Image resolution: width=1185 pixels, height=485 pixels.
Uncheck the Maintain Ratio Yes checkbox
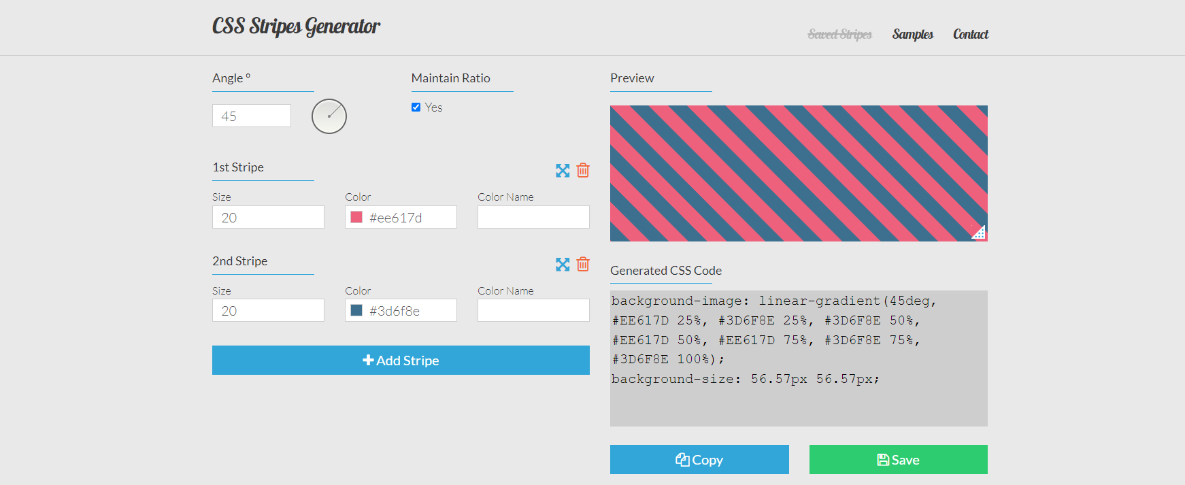click(x=416, y=107)
